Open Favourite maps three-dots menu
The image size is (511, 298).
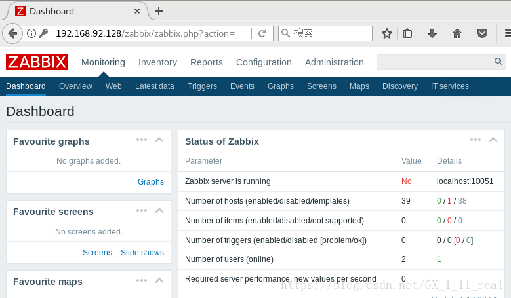(142, 280)
